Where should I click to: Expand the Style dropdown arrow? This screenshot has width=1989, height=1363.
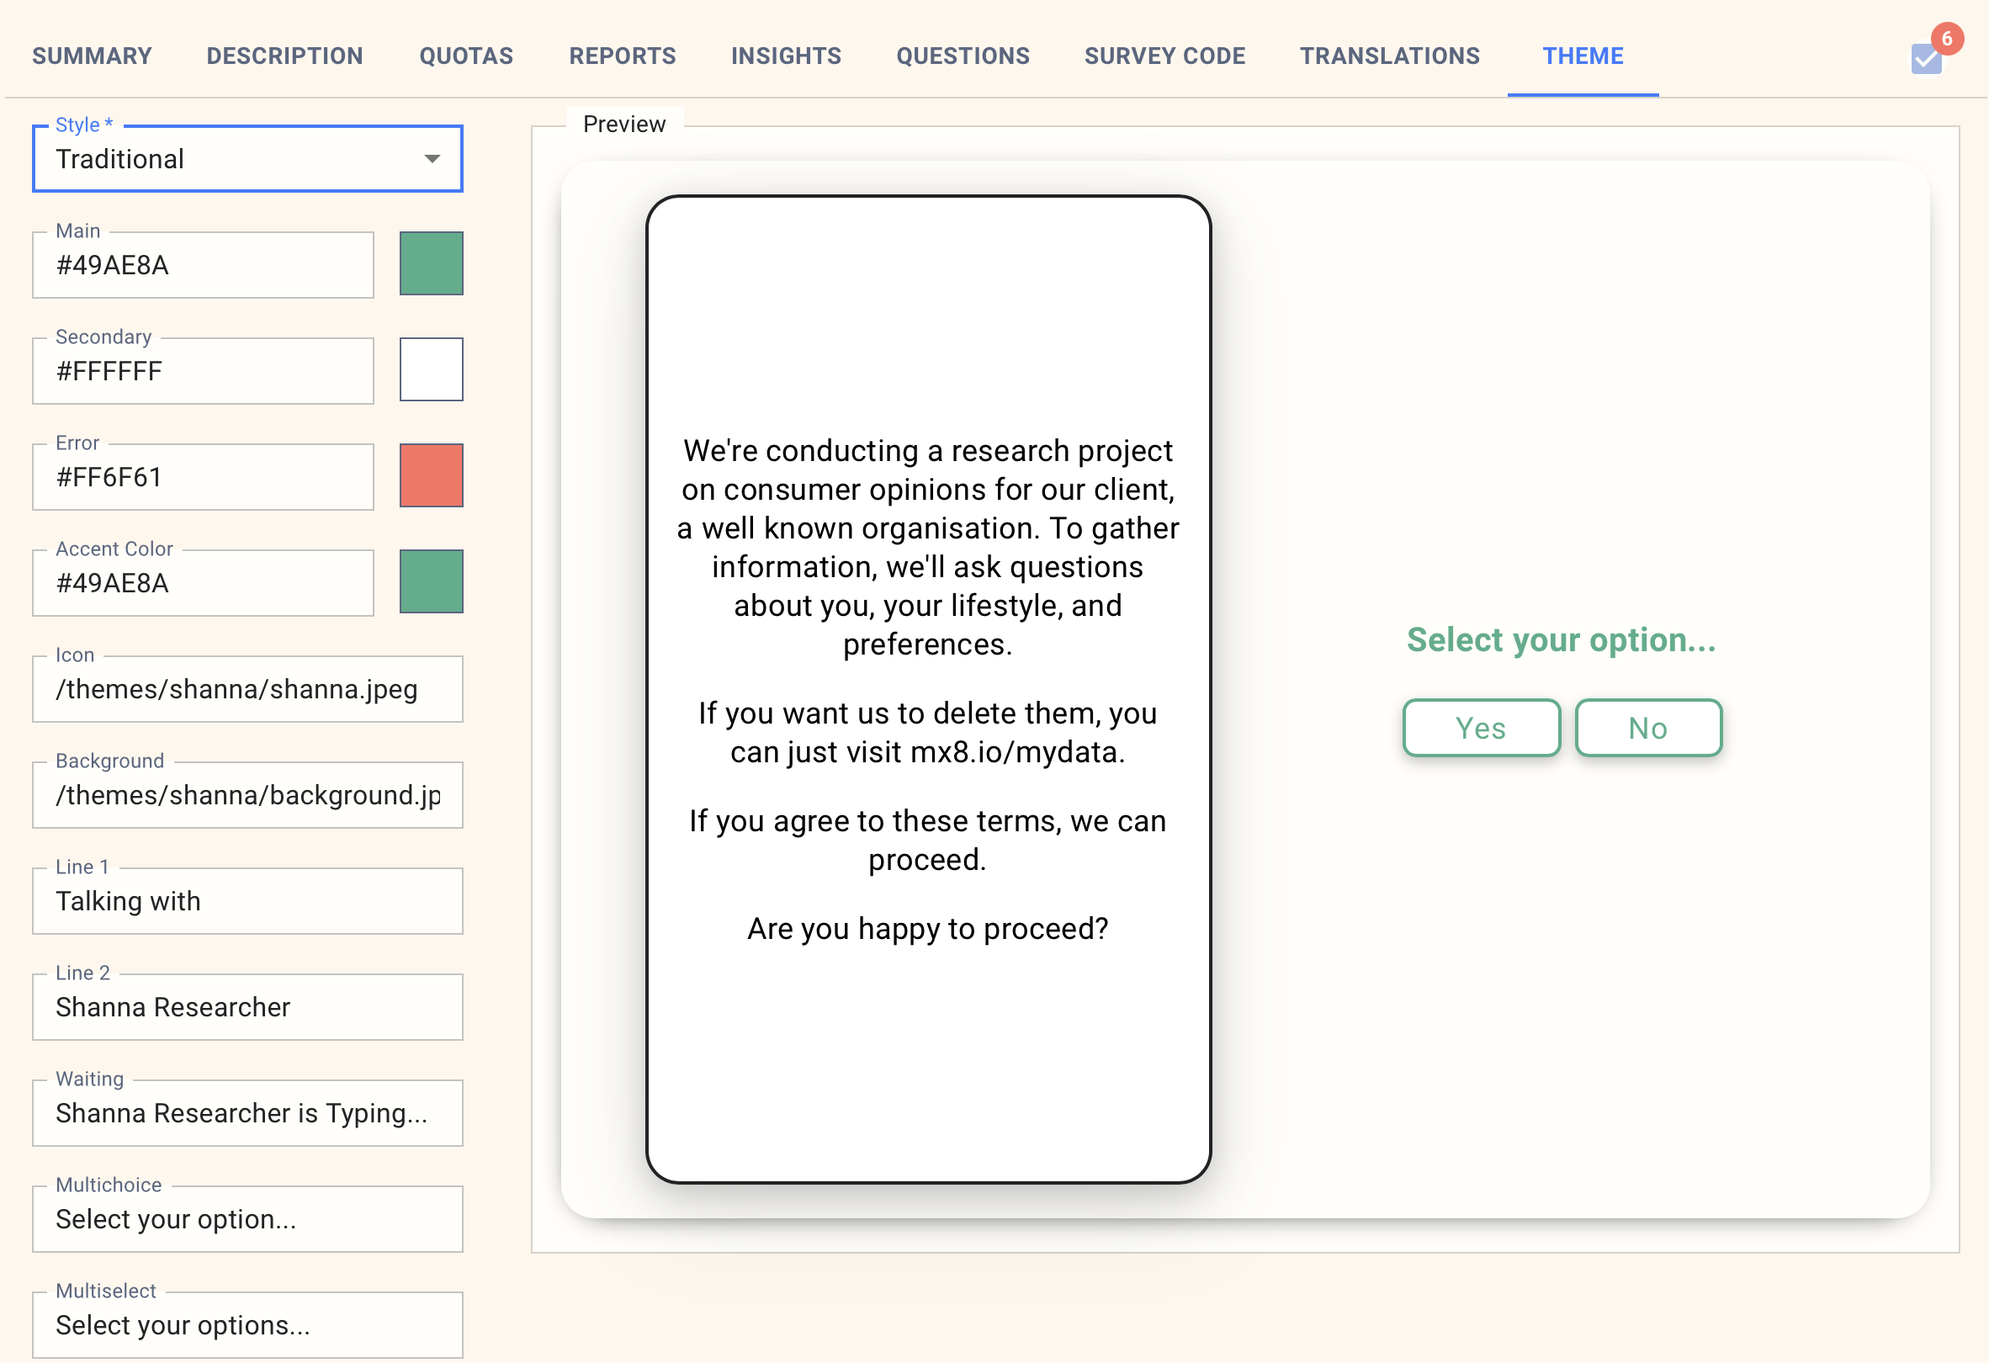tap(432, 159)
